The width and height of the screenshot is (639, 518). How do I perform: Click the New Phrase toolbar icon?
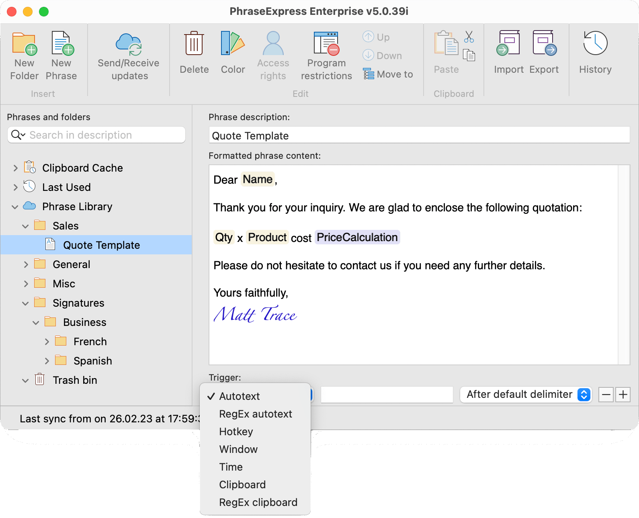(x=62, y=43)
